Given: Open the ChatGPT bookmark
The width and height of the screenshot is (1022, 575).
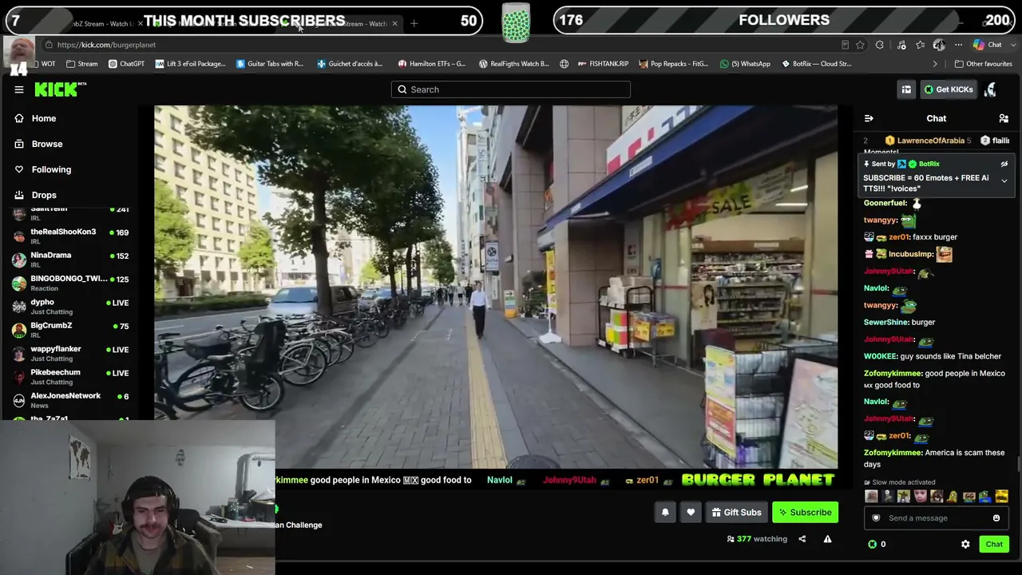Looking at the screenshot, I should point(126,64).
